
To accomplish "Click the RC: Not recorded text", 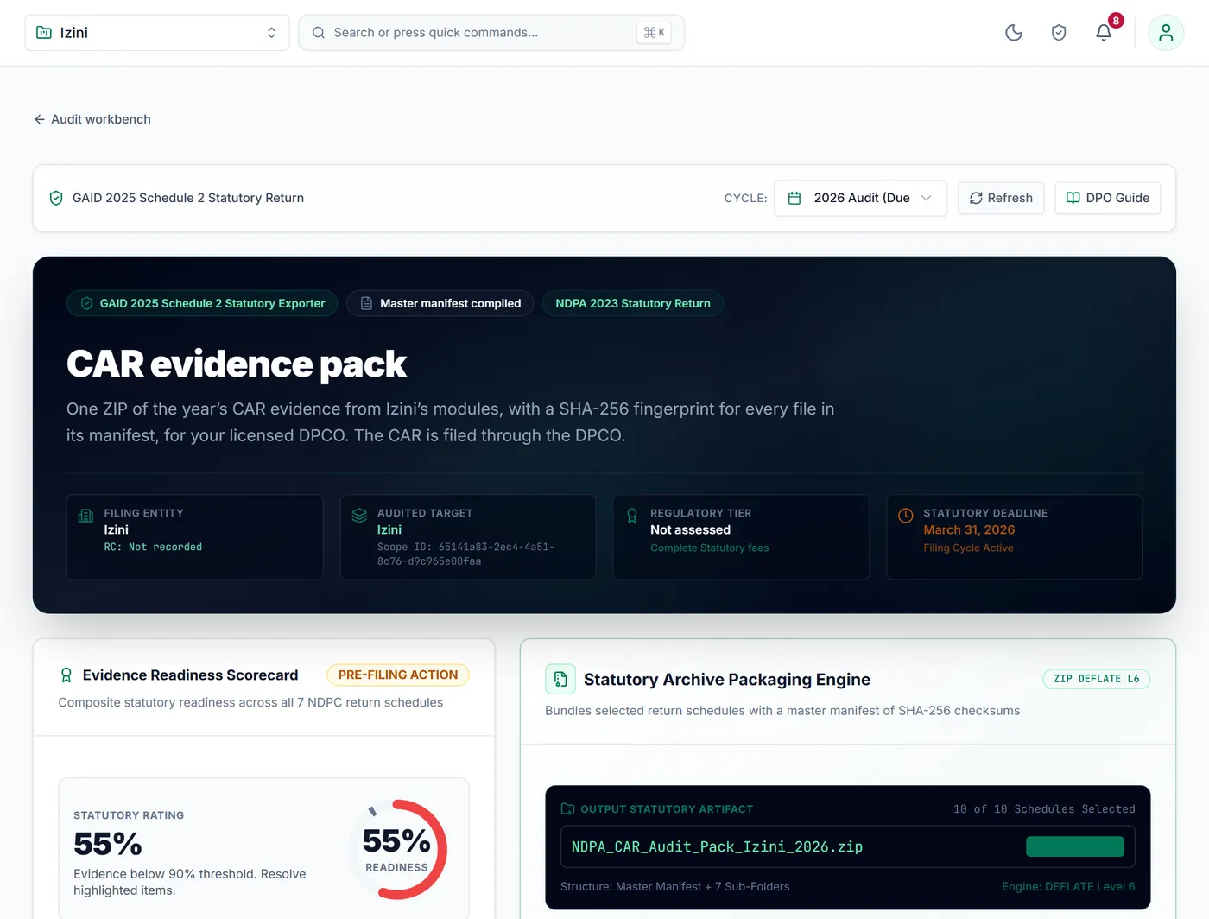I will coord(153,547).
